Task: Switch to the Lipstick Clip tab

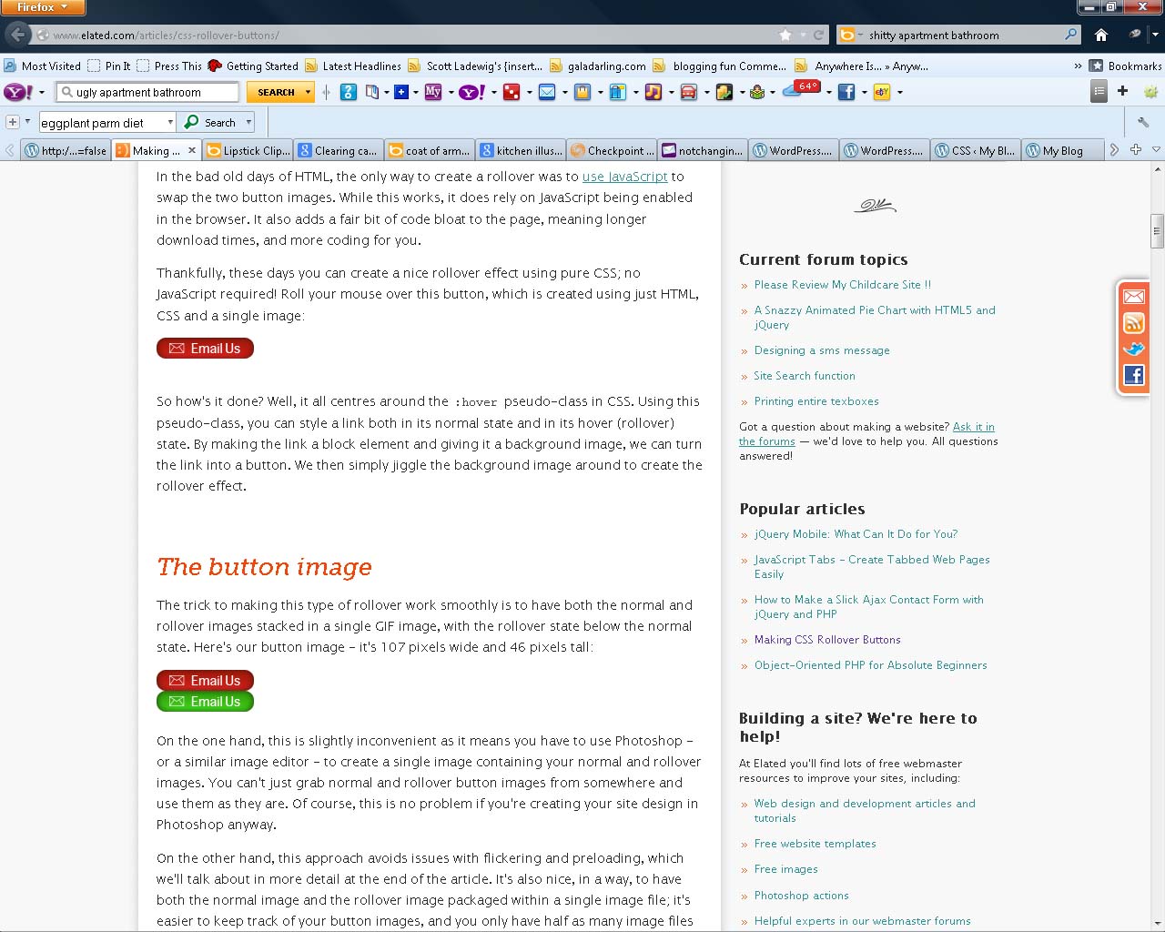Action: [x=248, y=151]
